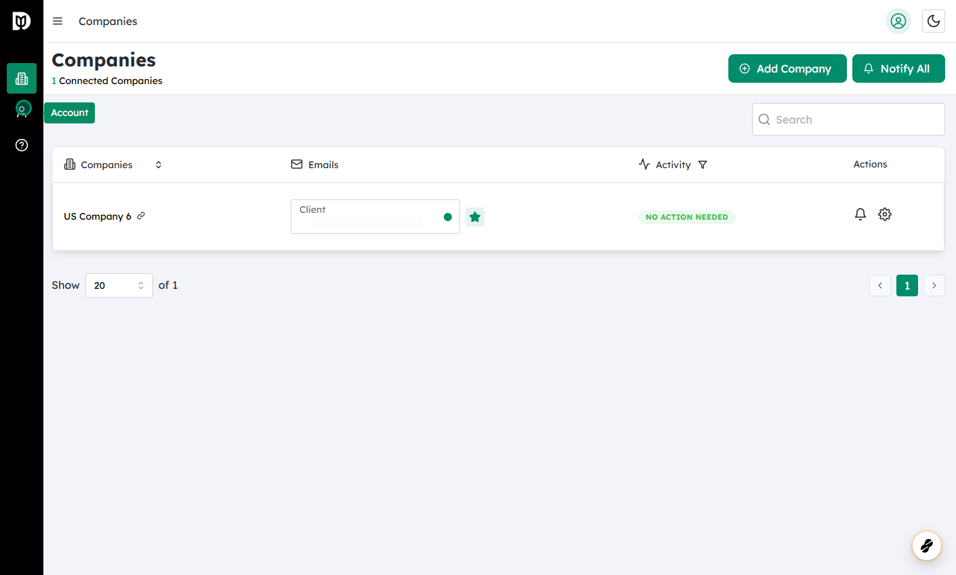956x575 pixels.
Task: Go to next page arrow
Action: (934, 285)
